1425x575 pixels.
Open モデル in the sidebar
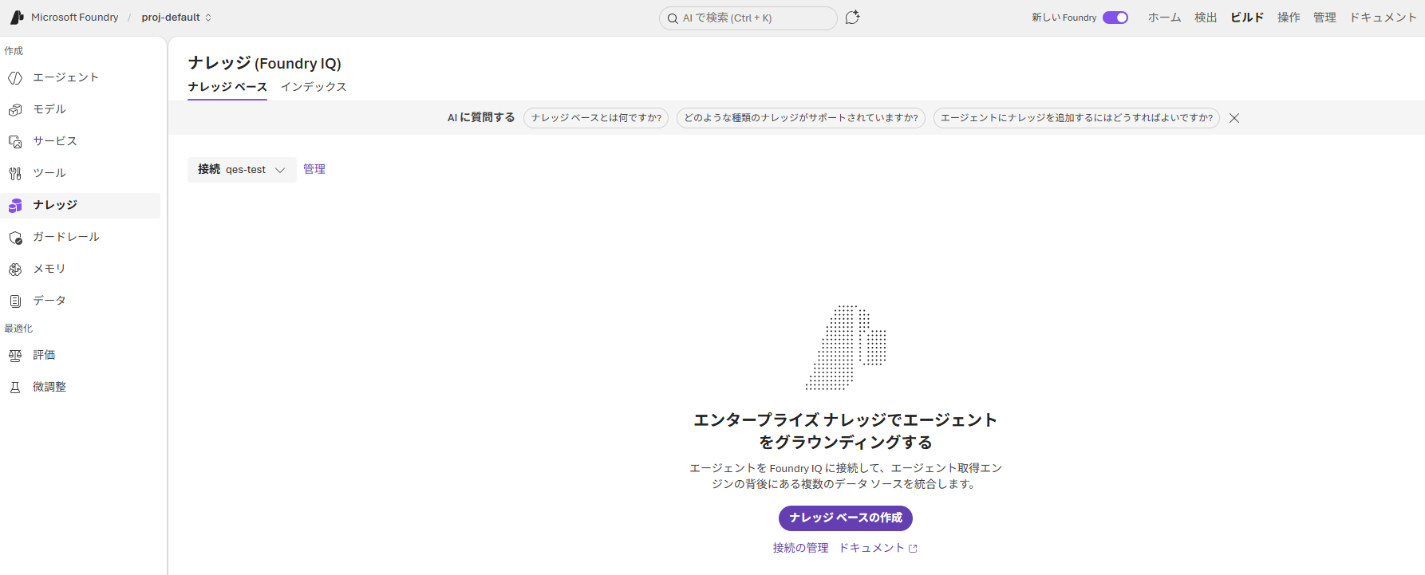click(x=80, y=110)
